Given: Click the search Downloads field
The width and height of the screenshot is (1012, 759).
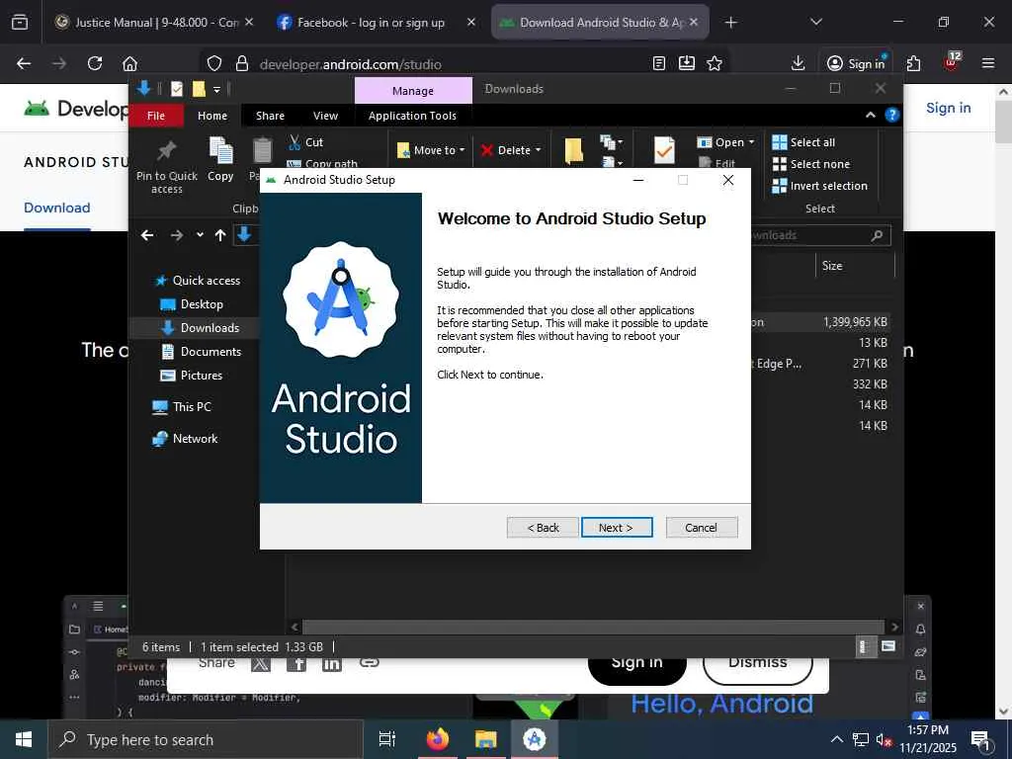Looking at the screenshot, I should [x=819, y=235].
